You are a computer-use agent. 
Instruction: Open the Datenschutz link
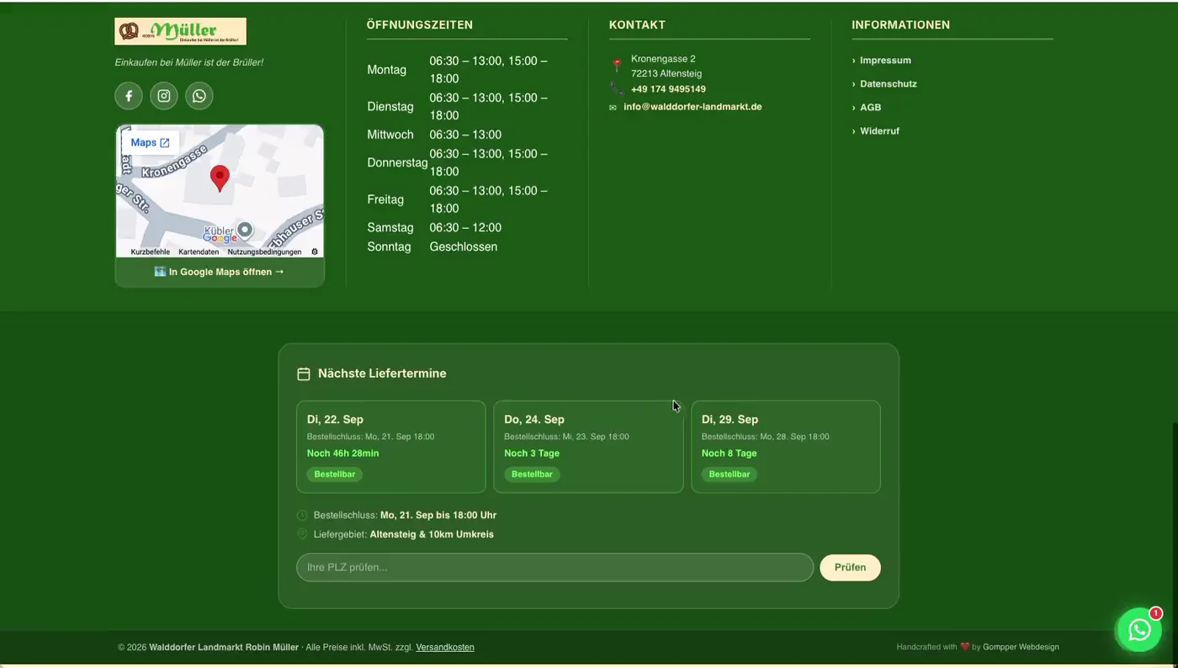889,84
